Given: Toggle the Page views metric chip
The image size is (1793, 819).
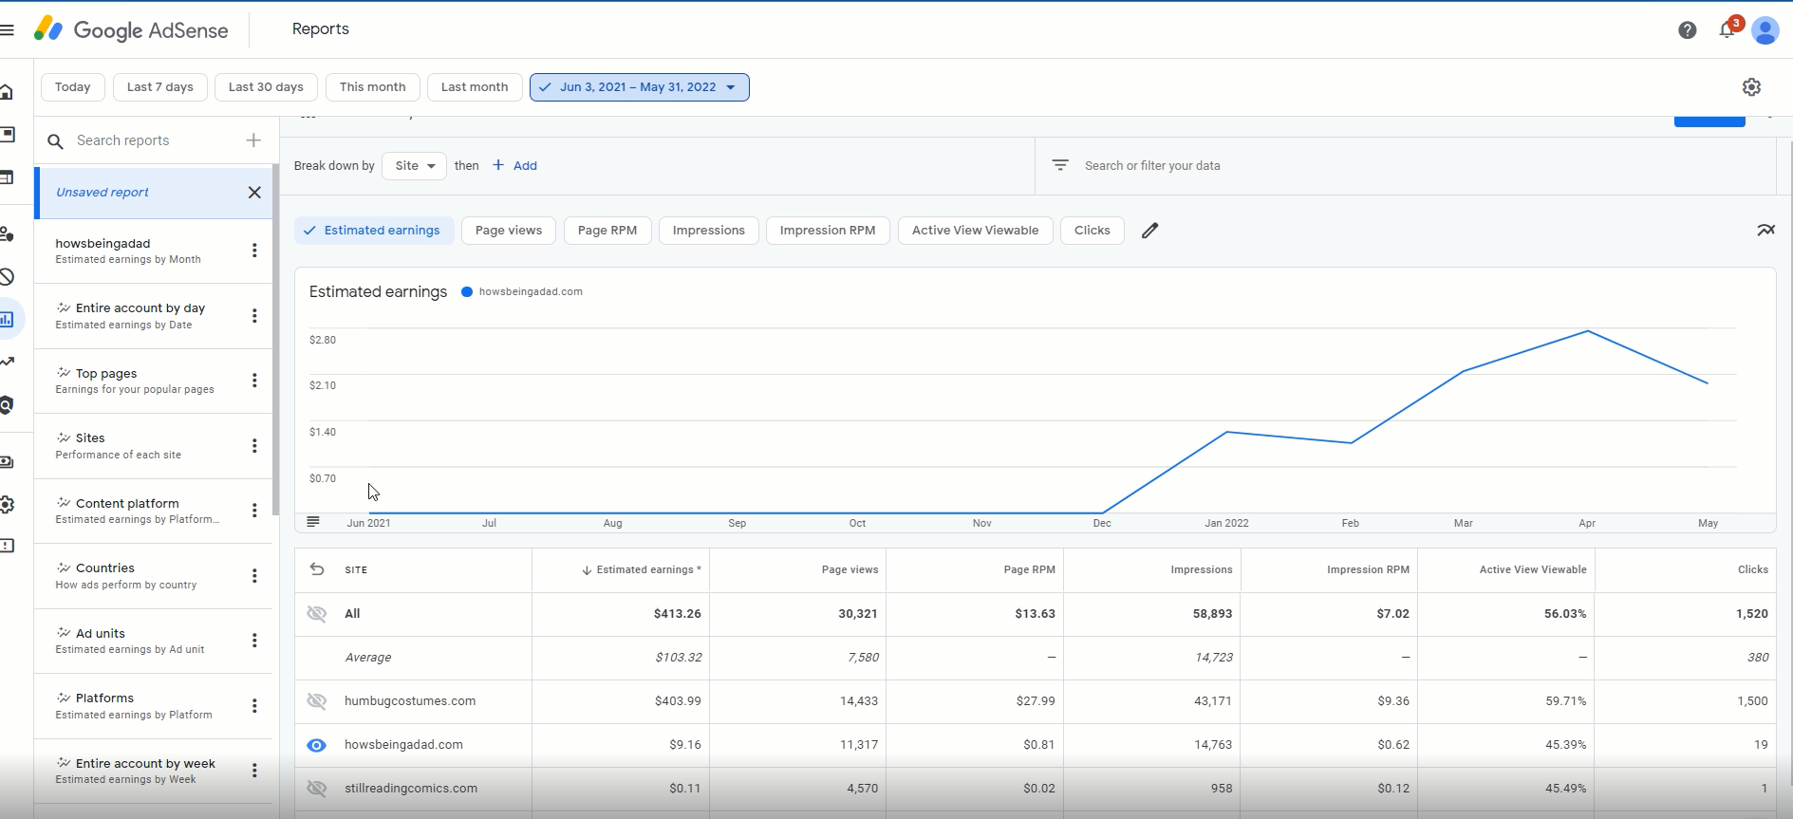Looking at the screenshot, I should click(509, 231).
